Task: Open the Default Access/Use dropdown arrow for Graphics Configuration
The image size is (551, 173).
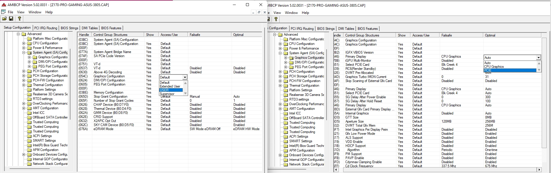Action: click(185, 77)
